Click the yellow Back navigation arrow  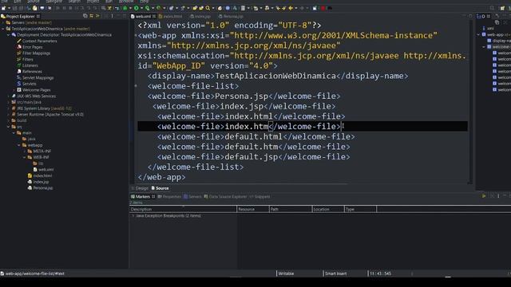point(291,8)
